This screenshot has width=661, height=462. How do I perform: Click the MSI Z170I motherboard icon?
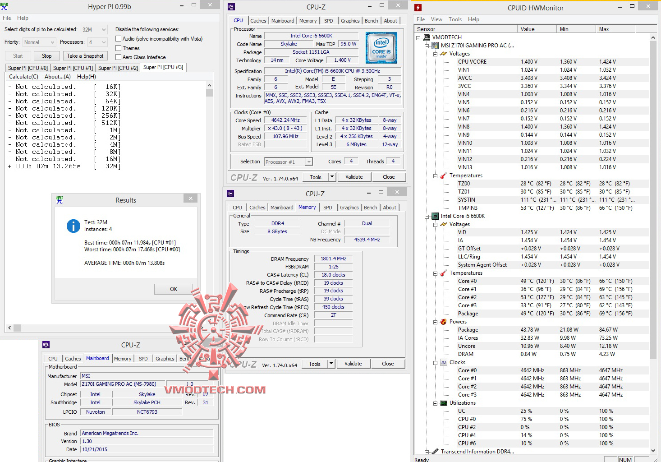(435, 46)
